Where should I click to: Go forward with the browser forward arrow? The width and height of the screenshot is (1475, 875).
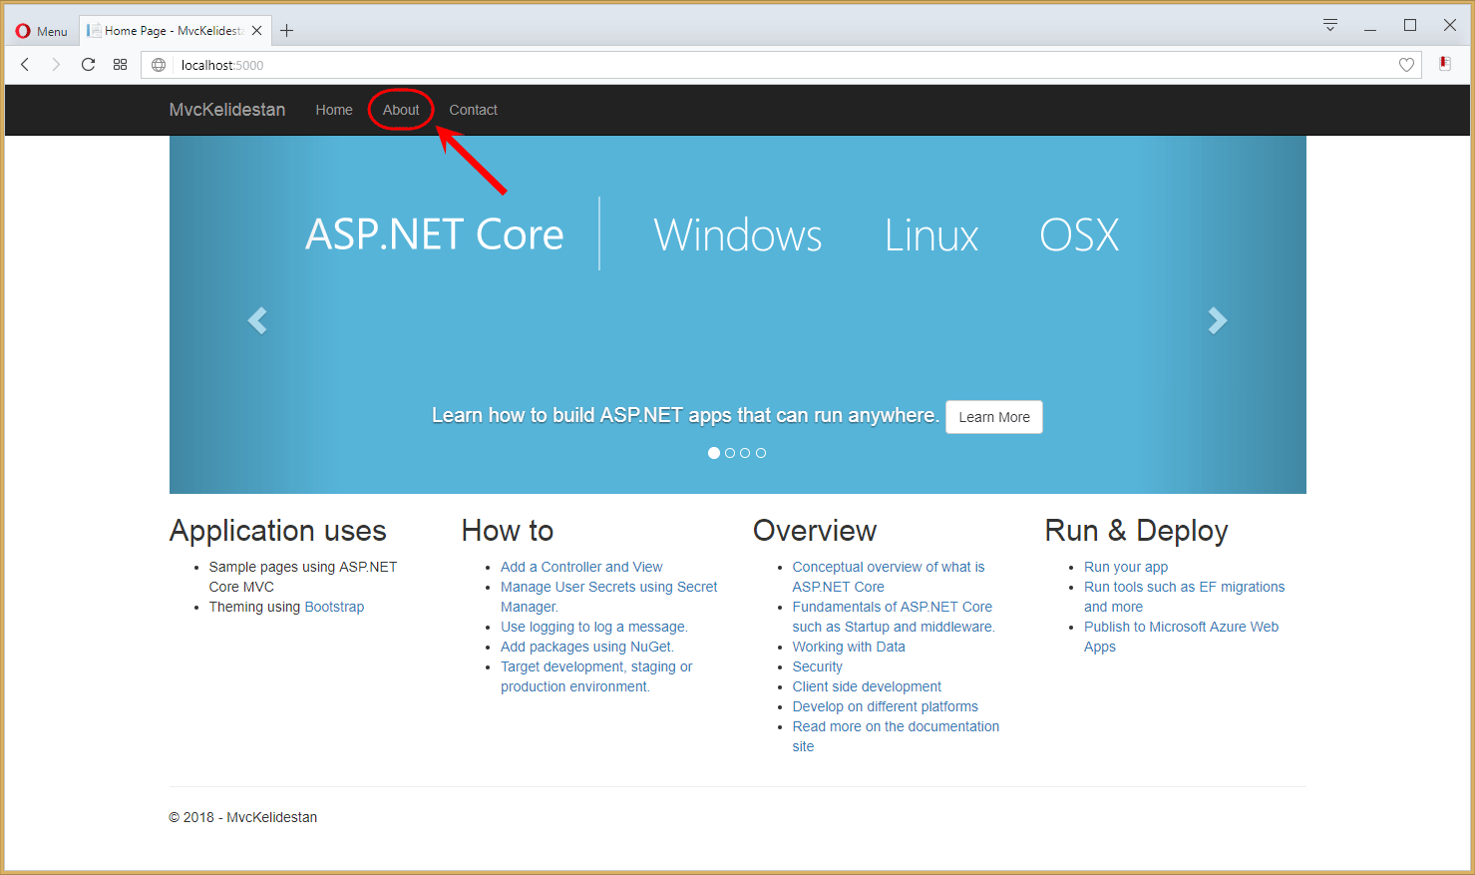coord(56,65)
